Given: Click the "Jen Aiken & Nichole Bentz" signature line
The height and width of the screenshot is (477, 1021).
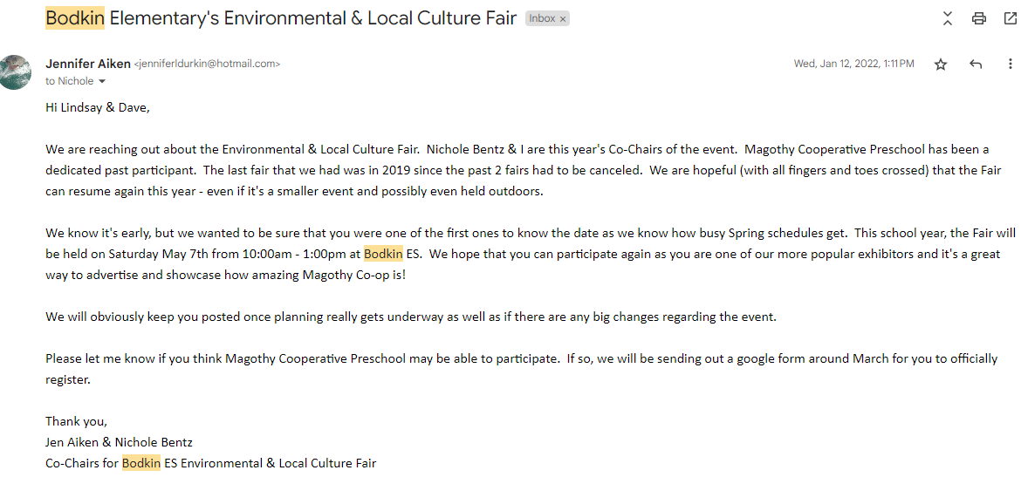Looking at the screenshot, I should [119, 442].
